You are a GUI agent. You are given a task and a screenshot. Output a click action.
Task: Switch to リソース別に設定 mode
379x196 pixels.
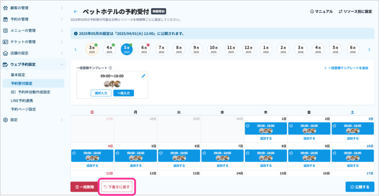(355, 12)
